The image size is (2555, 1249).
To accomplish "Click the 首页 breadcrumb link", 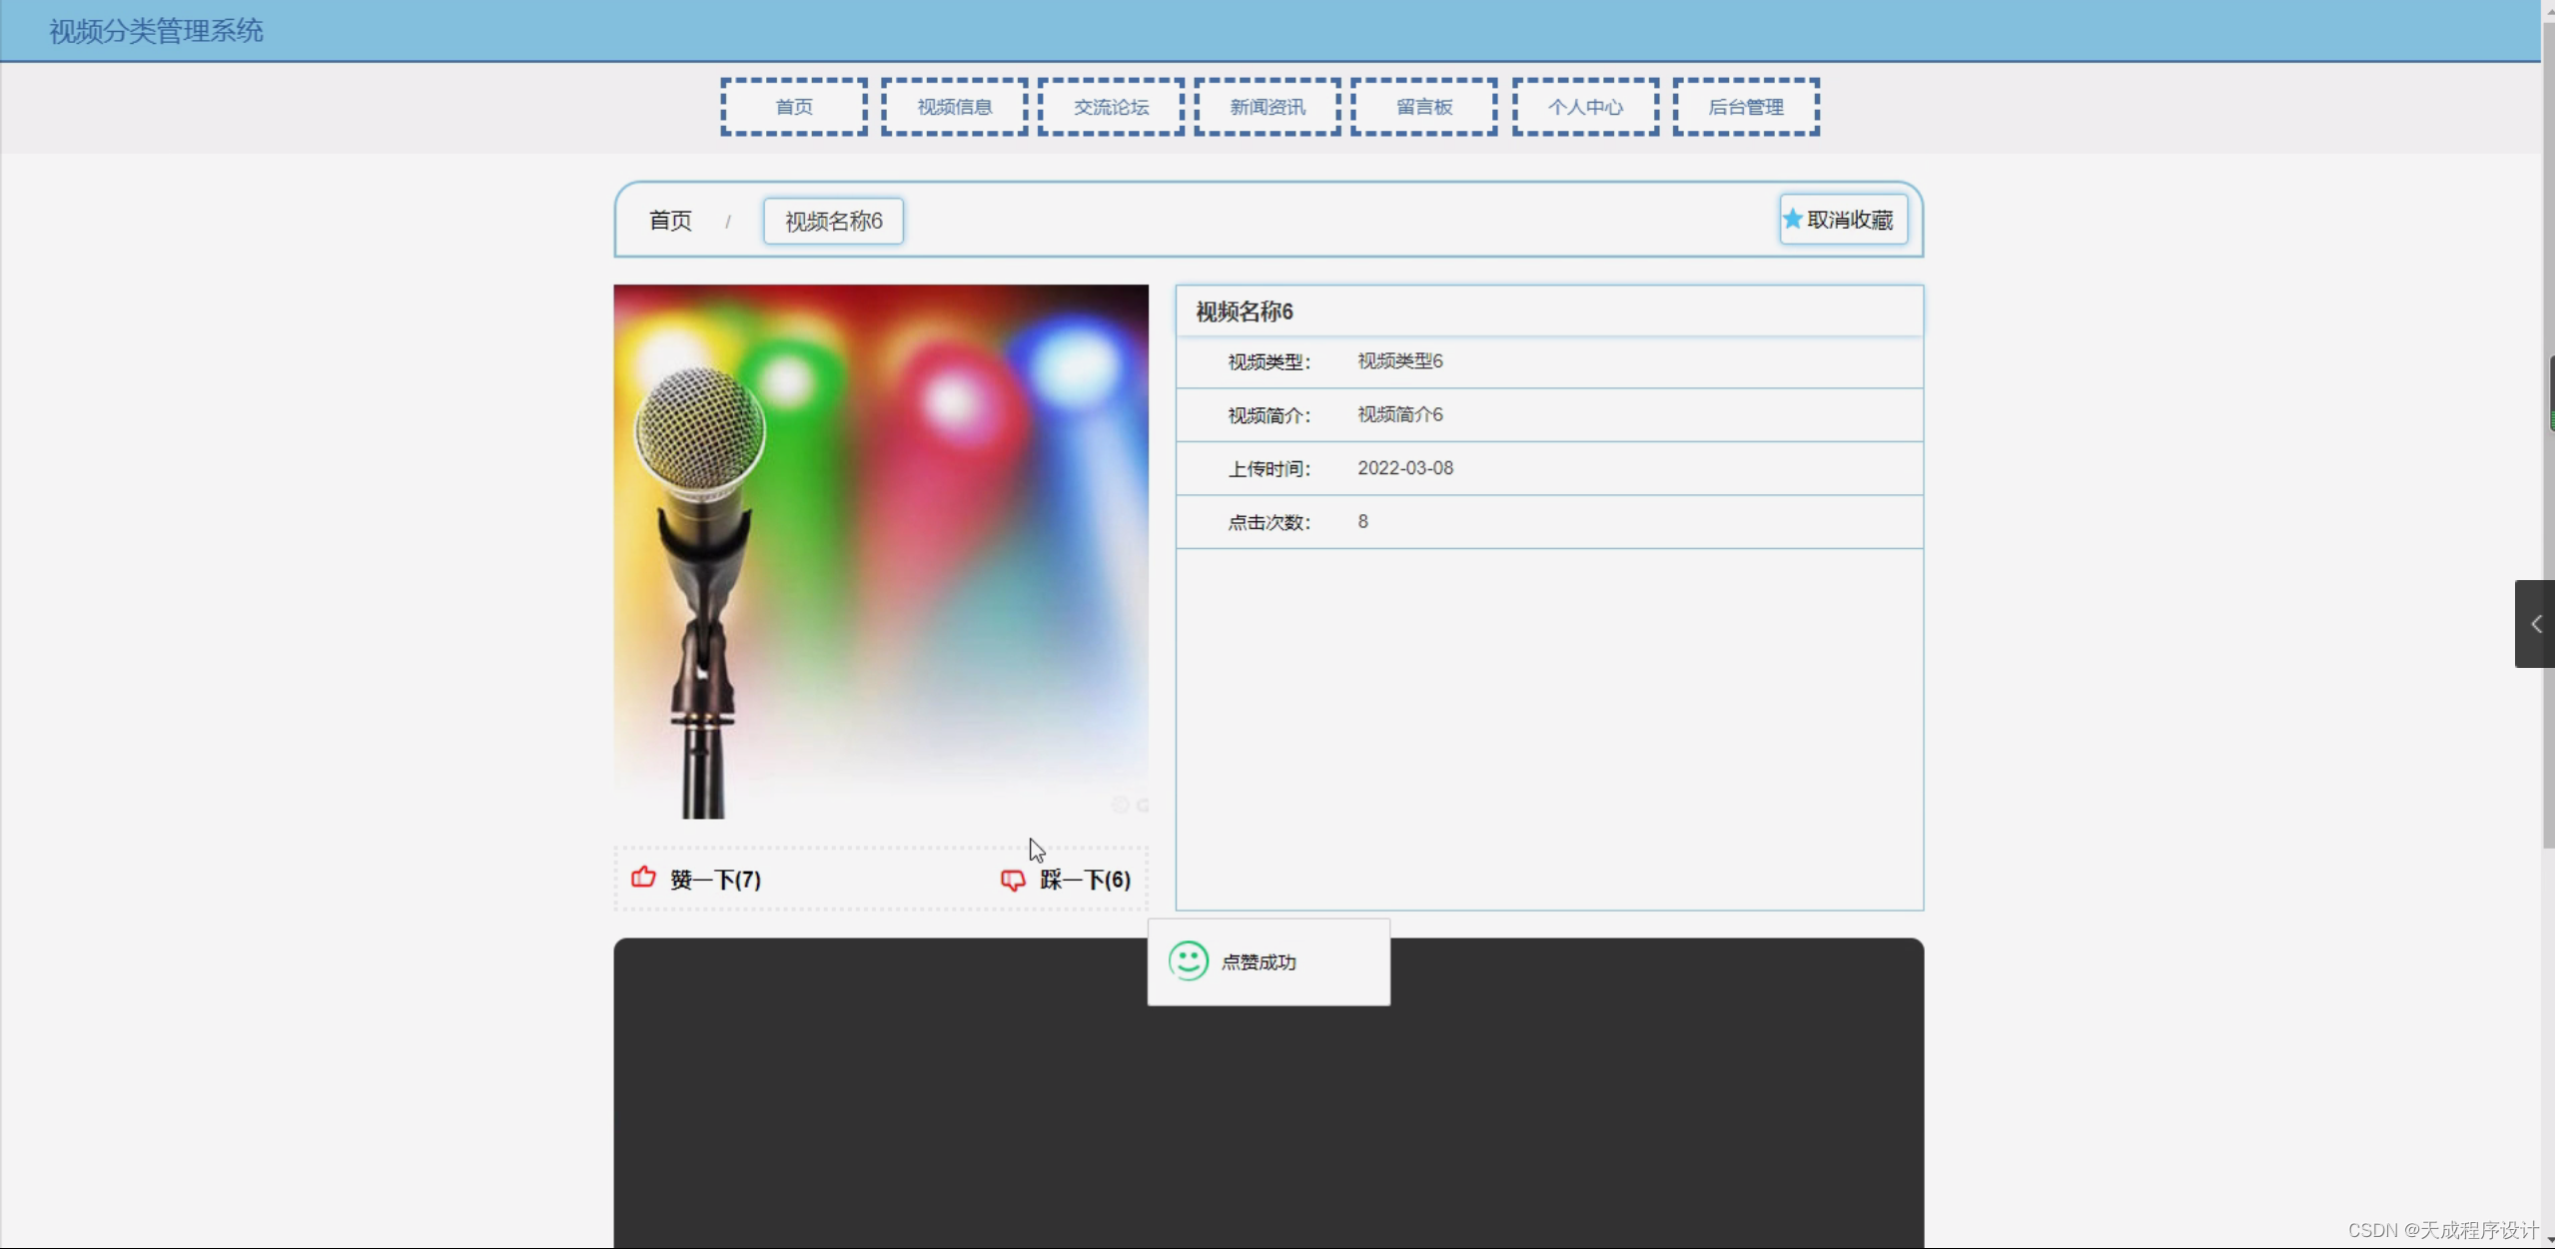I will pos(669,221).
